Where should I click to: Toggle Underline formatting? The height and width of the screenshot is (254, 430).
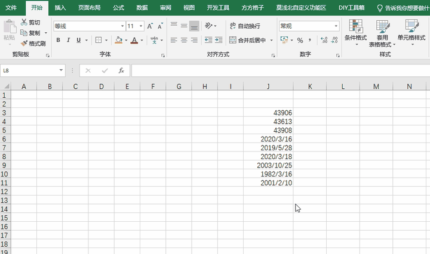79,40
